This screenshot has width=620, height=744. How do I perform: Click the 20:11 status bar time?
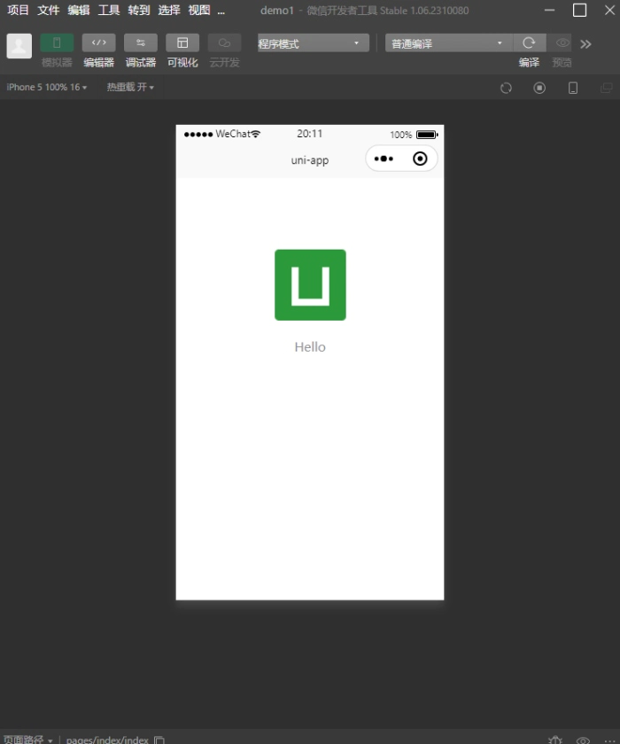(310, 134)
